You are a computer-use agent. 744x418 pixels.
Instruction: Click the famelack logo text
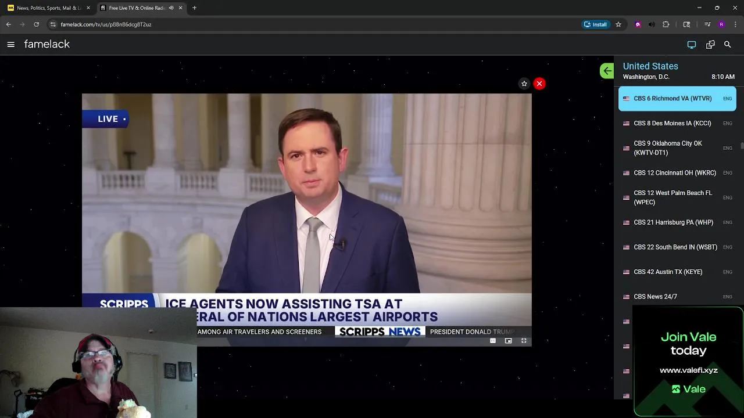click(47, 44)
